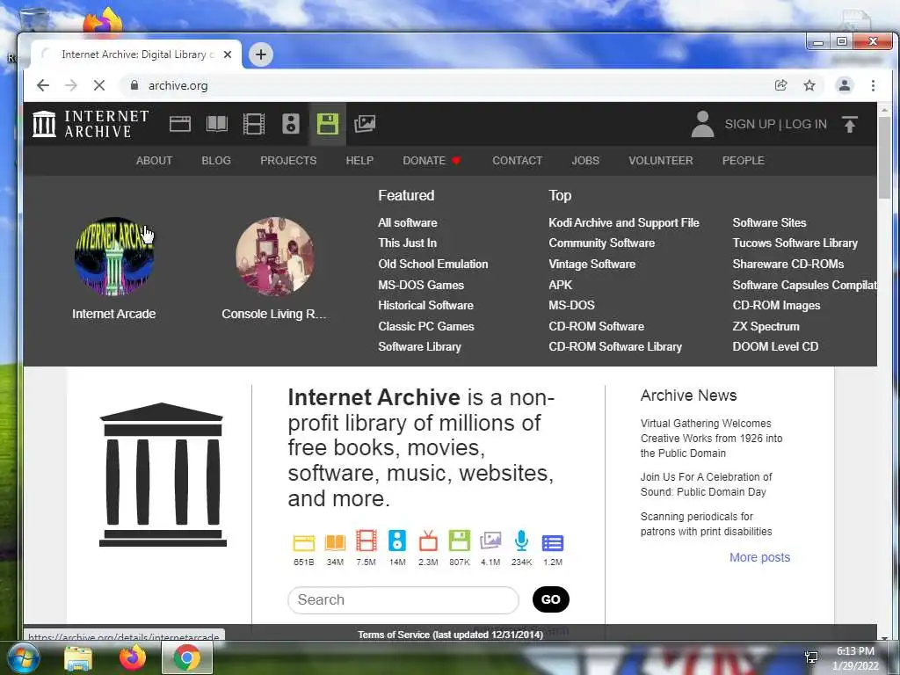Click the Internet Archive logo in navbar

point(91,124)
